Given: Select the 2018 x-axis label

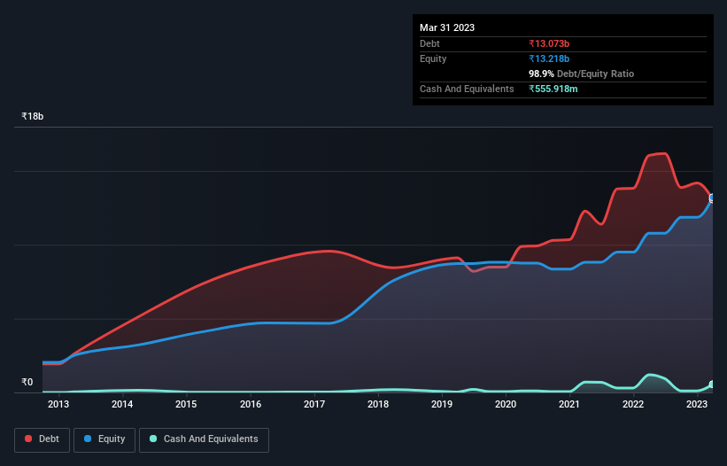Looking at the screenshot, I should click(x=378, y=404).
